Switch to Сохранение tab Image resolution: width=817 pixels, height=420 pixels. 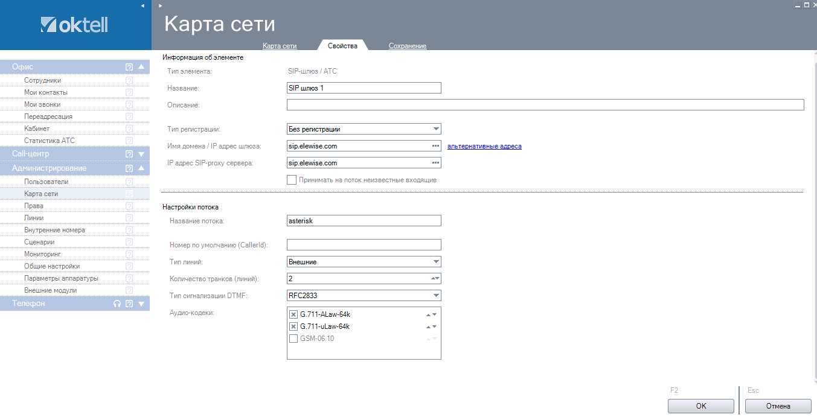[407, 46]
